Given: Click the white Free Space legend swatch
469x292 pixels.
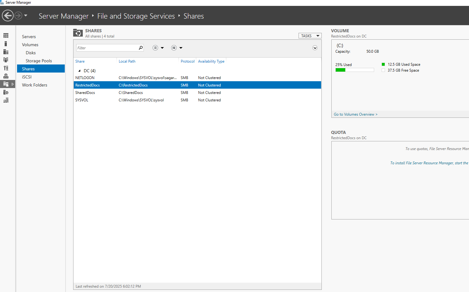Looking at the screenshot, I should (383, 70).
